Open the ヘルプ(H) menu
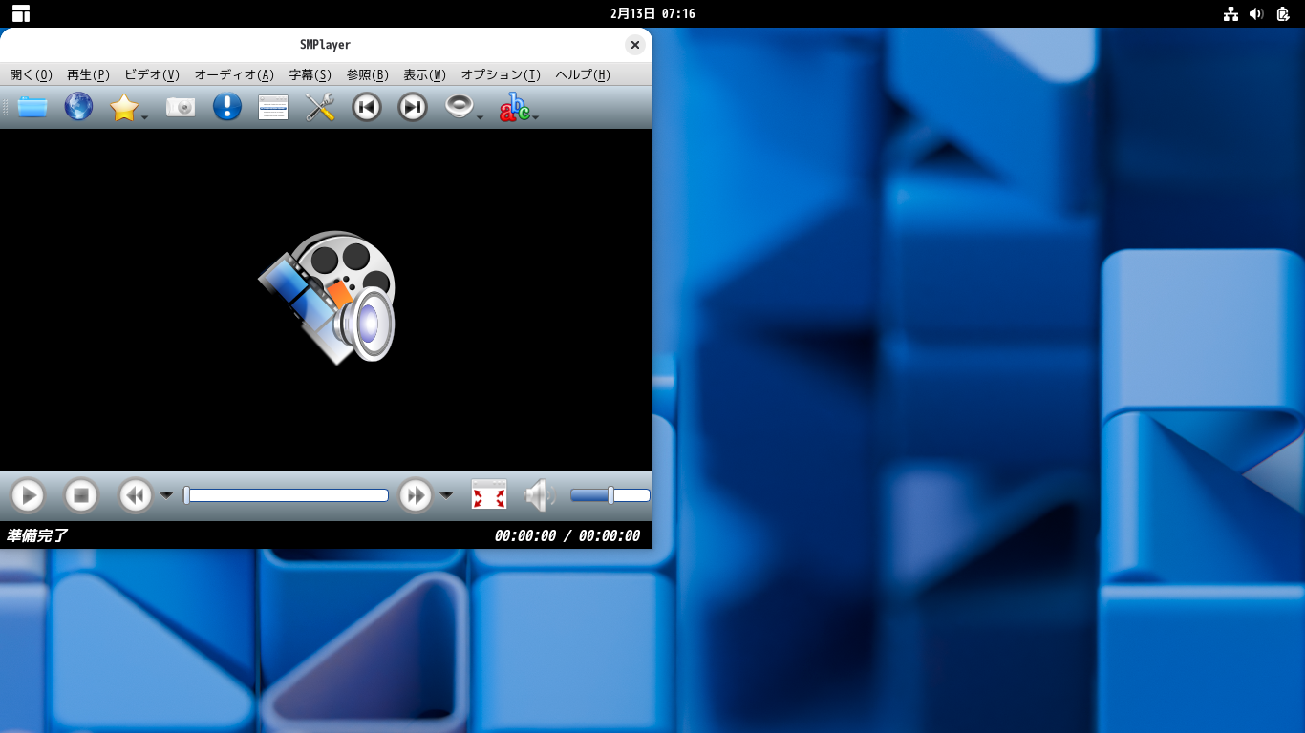This screenshot has height=733, width=1305. click(583, 74)
